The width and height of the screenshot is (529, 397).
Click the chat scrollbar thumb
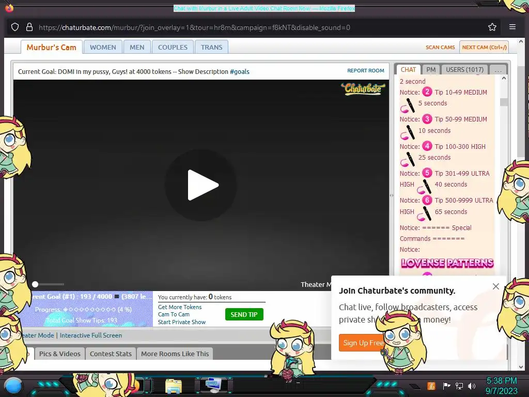tap(504, 102)
